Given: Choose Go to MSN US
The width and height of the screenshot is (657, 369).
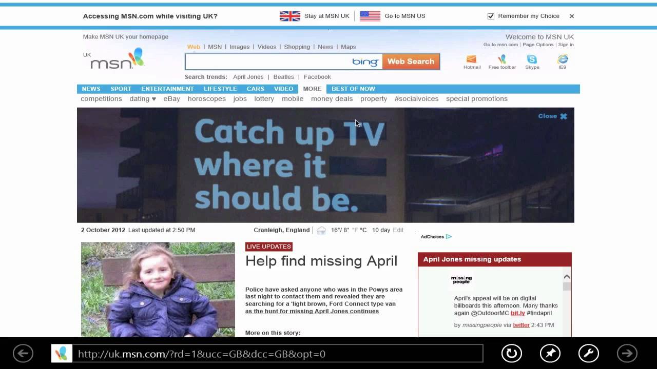Looking at the screenshot, I should tap(405, 16).
